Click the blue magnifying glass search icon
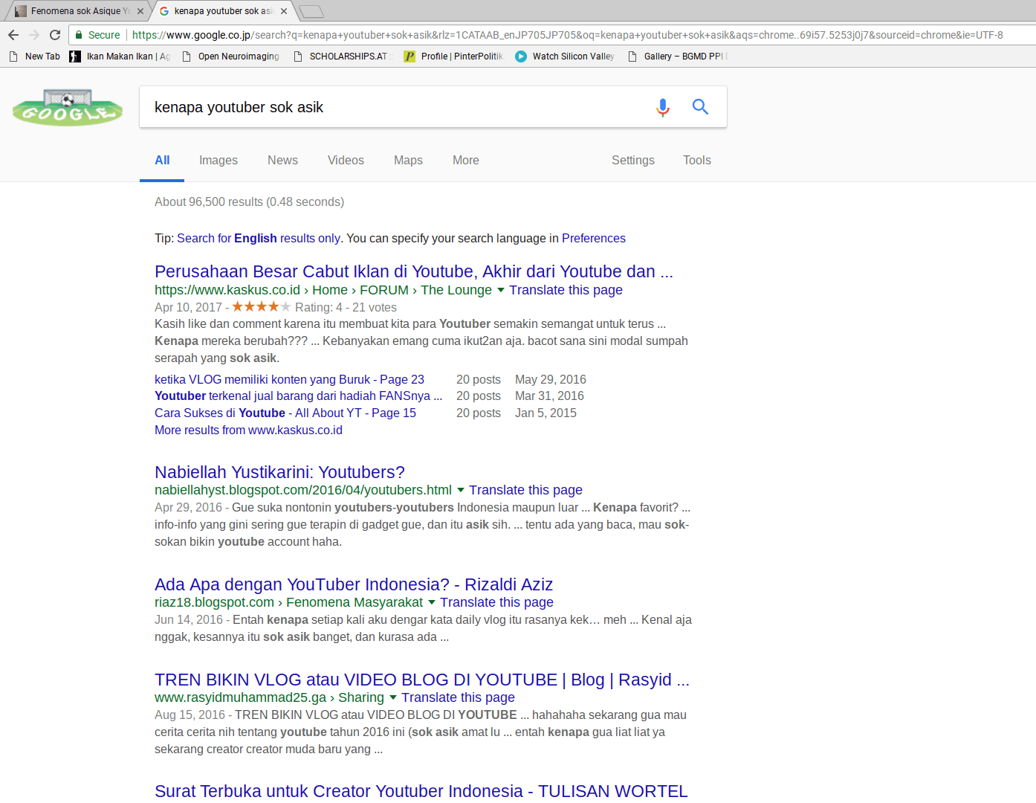Image resolution: width=1036 pixels, height=803 pixels. click(x=700, y=107)
